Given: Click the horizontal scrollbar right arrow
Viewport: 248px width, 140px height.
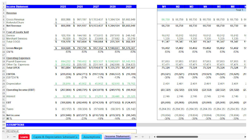Looking at the screenshot, I should (245, 137).
